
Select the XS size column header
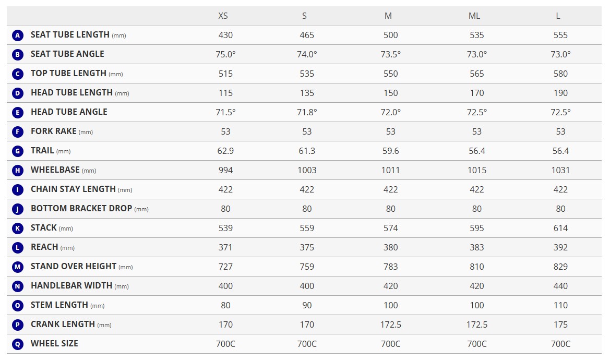(223, 16)
